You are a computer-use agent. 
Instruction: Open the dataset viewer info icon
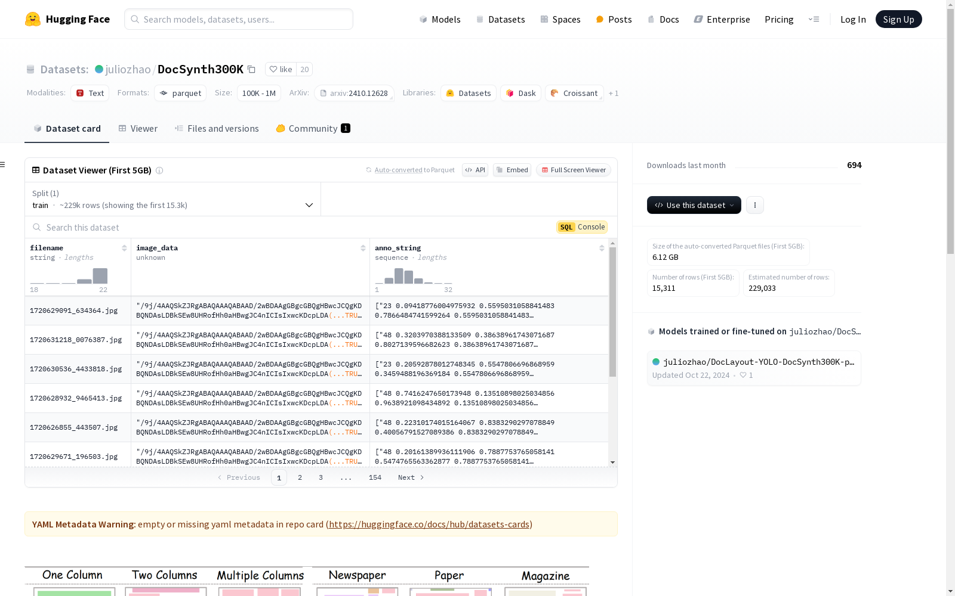tap(159, 170)
